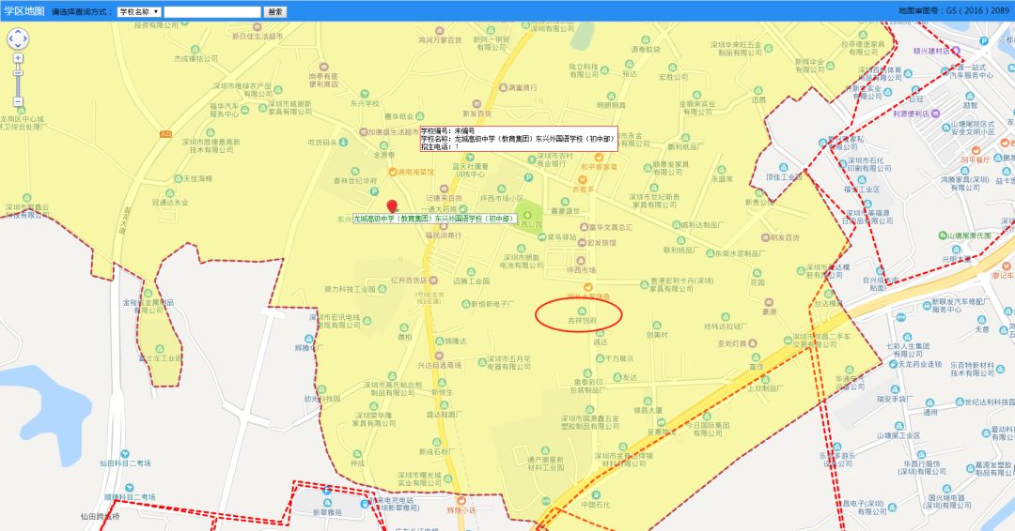1015x531 pixels.
Task: Select the 顺兴建材店 purple shop icon
Action: pyautogui.click(x=955, y=51)
